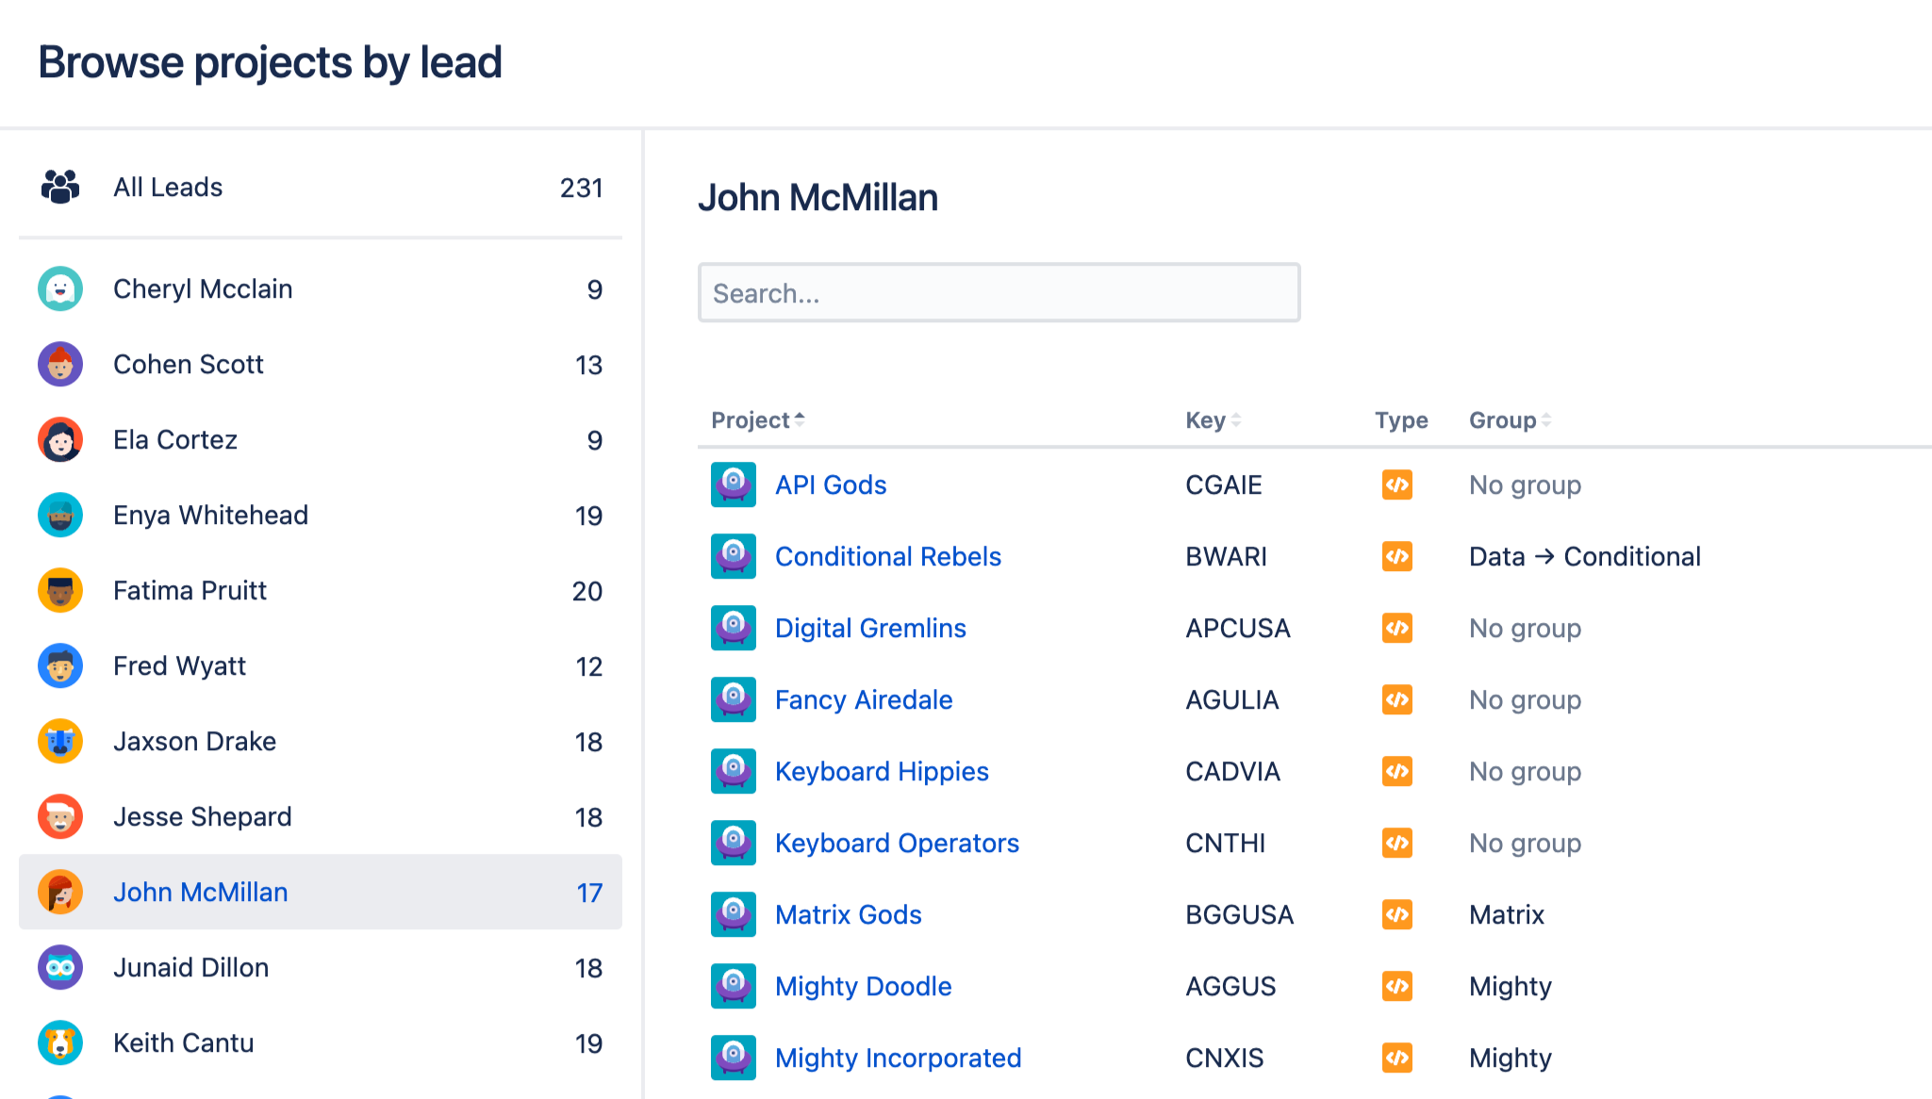Click Cohen Scott's avatar icon
The image size is (1932, 1099).
coord(60,364)
